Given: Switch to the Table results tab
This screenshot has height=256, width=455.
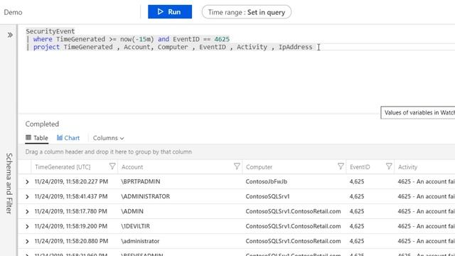Looking at the screenshot, I should pos(36,138).
